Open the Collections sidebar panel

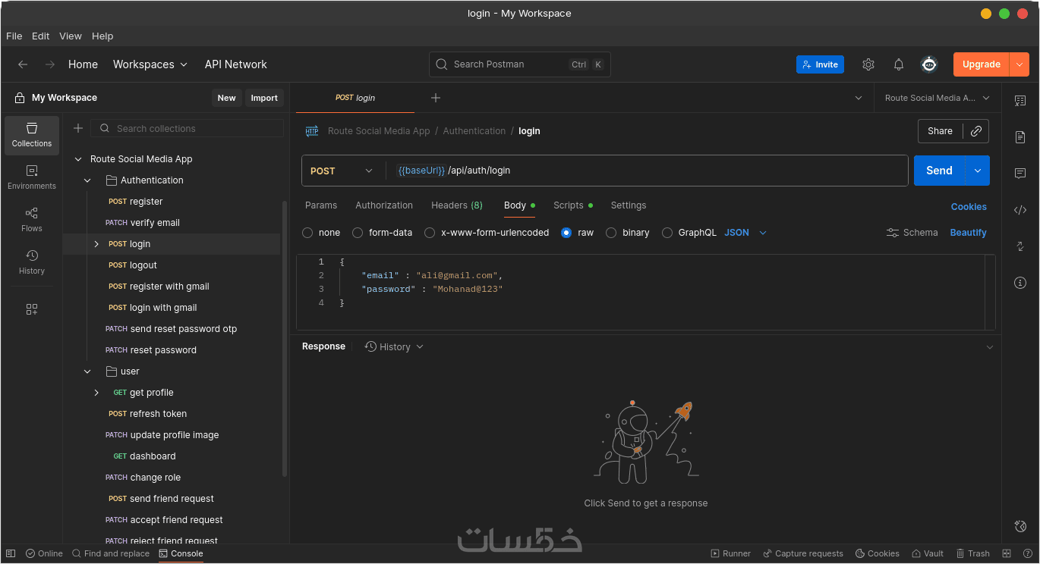pos(32,135)
